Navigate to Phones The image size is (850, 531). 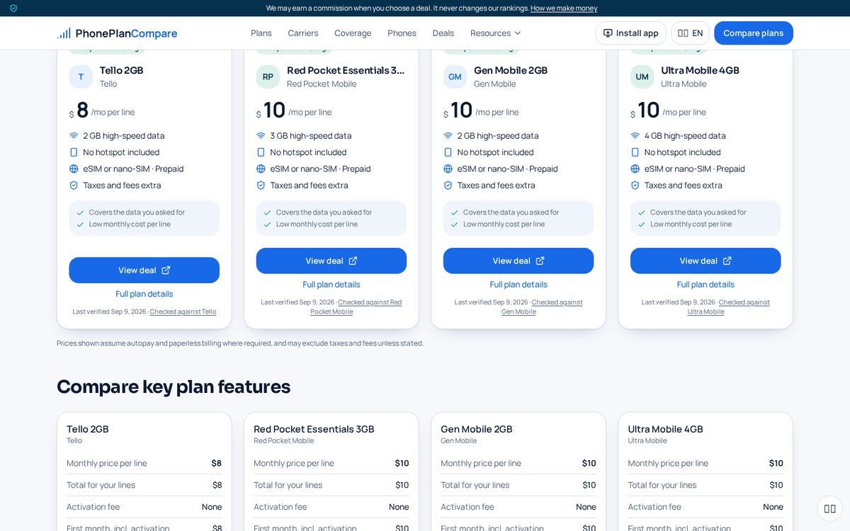402,33
